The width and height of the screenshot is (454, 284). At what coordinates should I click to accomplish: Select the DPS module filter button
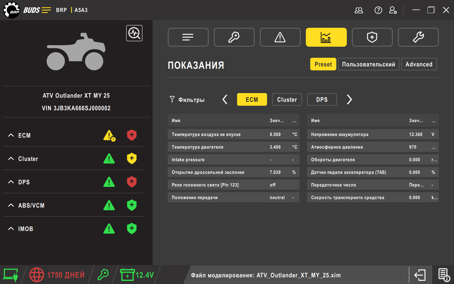322,99
